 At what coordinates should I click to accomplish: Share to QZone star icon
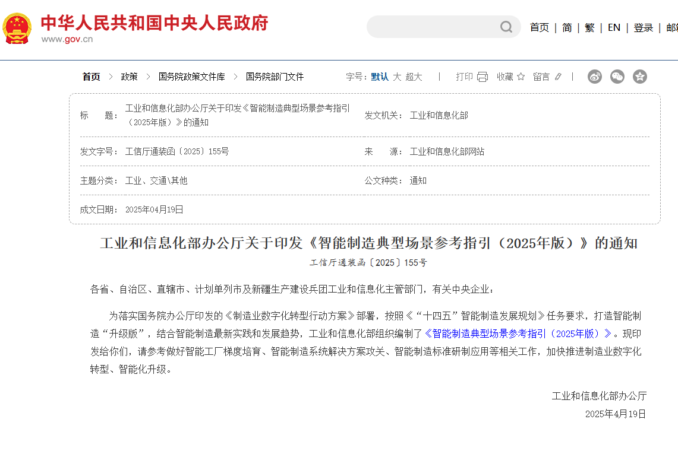(x=640, y=77)
